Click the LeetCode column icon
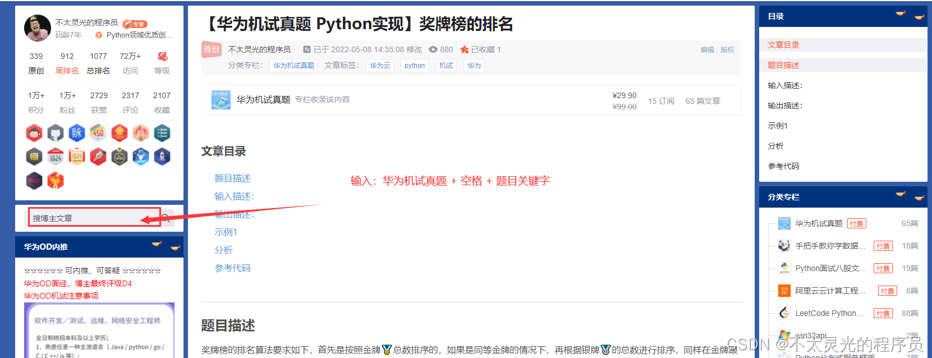Screen dimensions: 932x358 coord(784,313)
